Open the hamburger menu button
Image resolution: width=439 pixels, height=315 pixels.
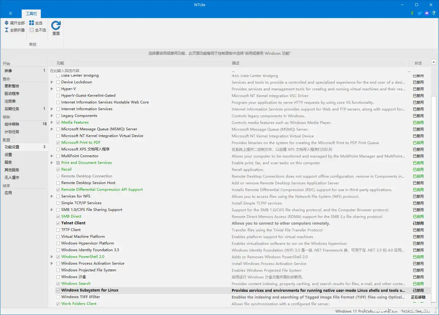[10, 13]
